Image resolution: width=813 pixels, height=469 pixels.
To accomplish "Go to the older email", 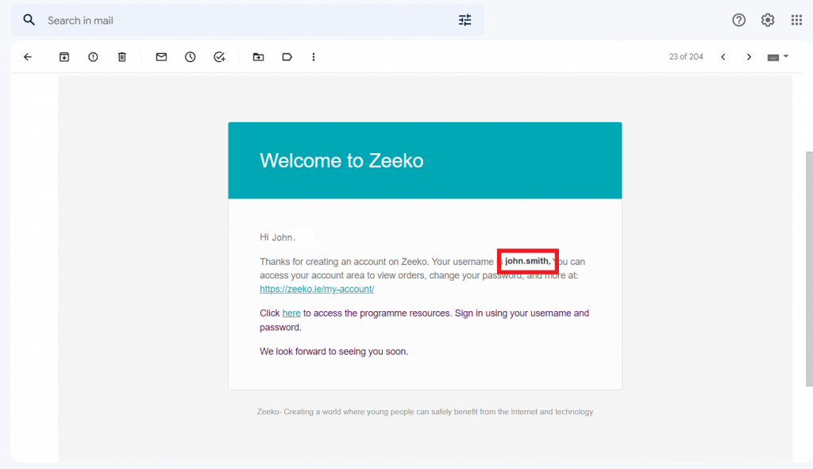I will point(749,57).
